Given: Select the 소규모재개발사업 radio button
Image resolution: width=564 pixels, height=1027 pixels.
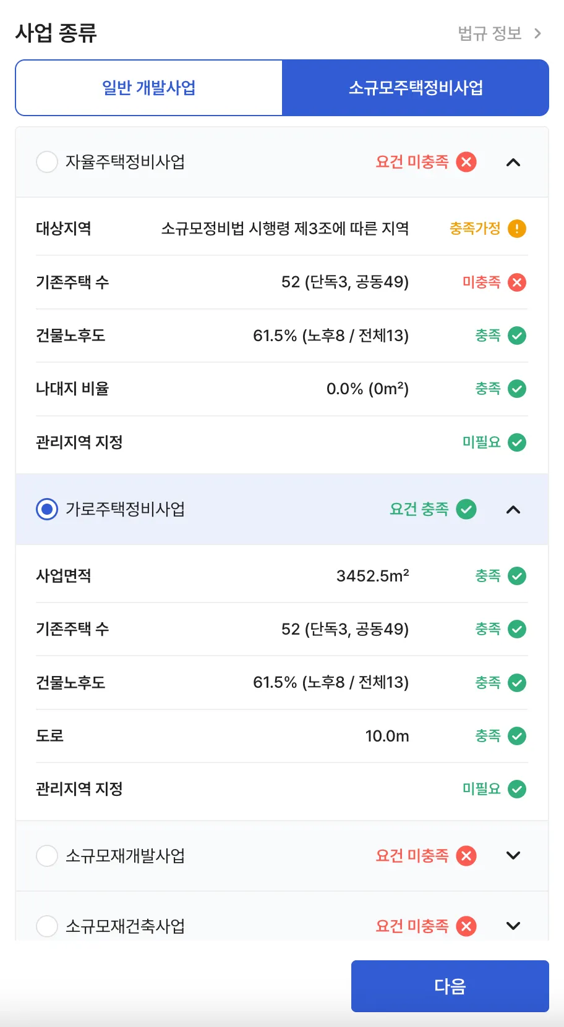Looking at the screenshot, I should [47, 856].
